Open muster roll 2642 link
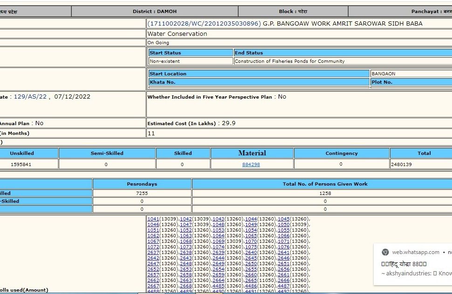Screen dimensions: 452x294 tap(153, 258)
